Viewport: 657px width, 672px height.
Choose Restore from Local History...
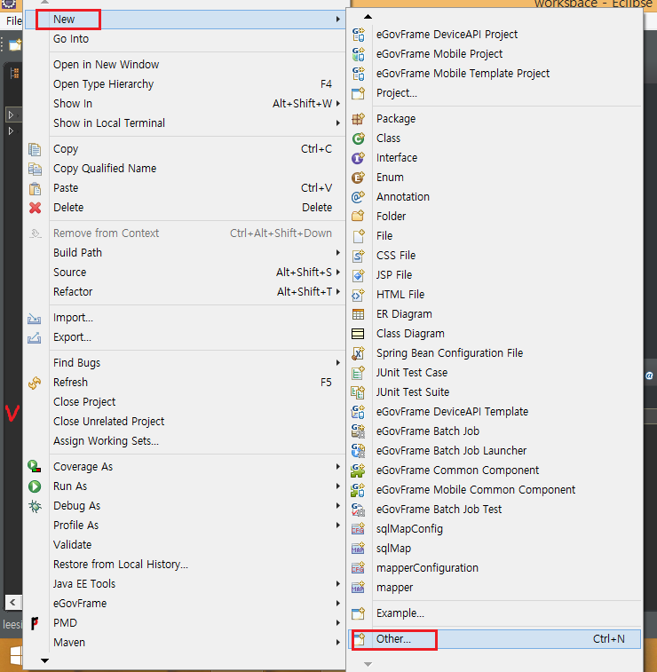[x=186, y=565]
